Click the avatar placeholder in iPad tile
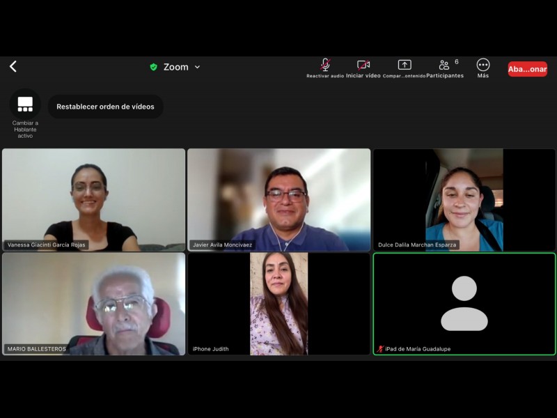Screen dimensions: 557x418 click(x=464, y=303)
